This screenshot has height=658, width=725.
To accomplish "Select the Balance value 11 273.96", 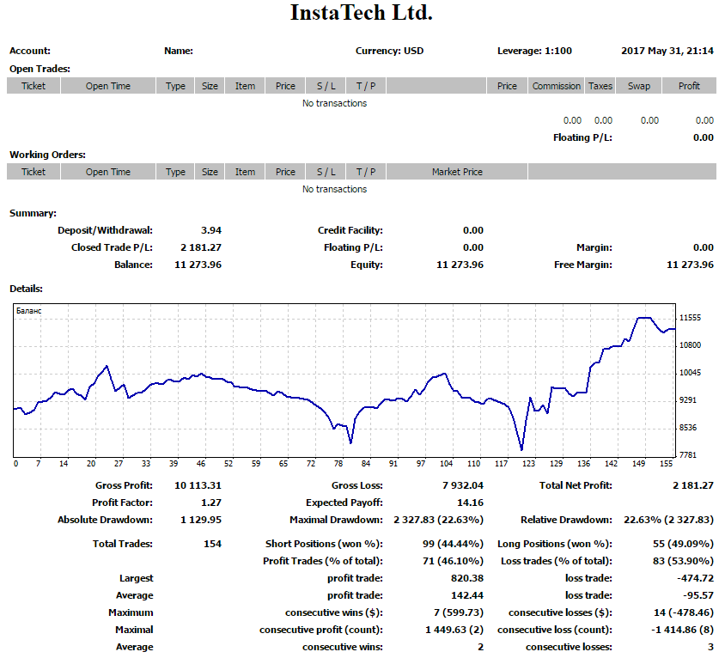I will click(198, 265).
